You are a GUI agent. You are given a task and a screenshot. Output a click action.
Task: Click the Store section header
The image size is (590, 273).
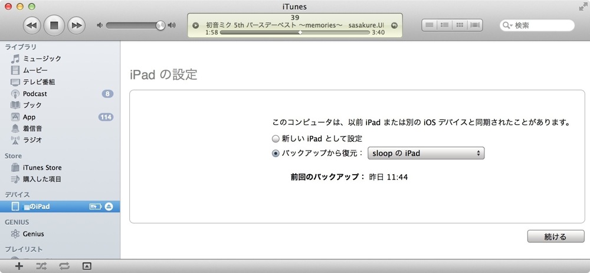(x=13, y=156)
